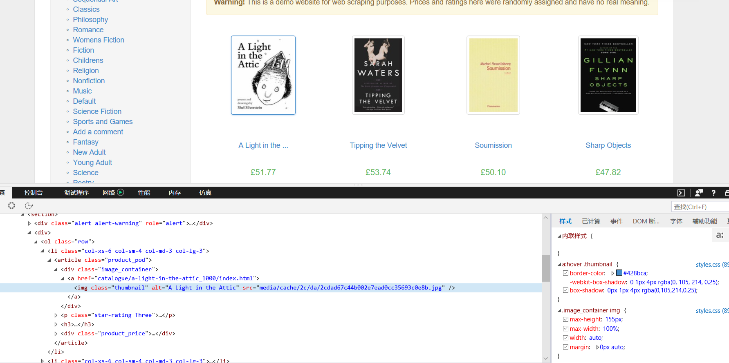Click the network capture play icon
Image resolution: width=729 pixels, height=363 pixels.
tap(121, 192)
